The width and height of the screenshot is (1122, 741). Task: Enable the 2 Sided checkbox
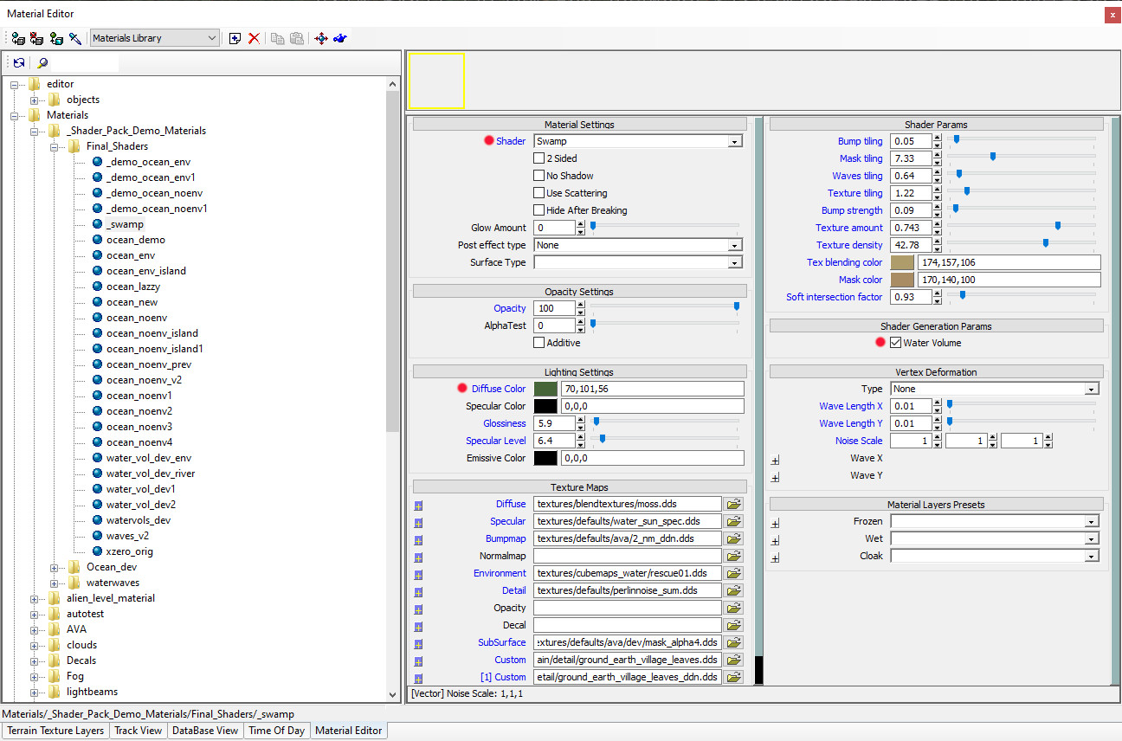point(539,158)
